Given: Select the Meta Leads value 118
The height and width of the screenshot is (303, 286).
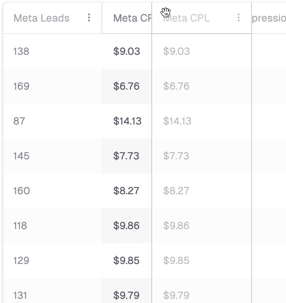Looking at the screenshot, I should pos(20,226).
